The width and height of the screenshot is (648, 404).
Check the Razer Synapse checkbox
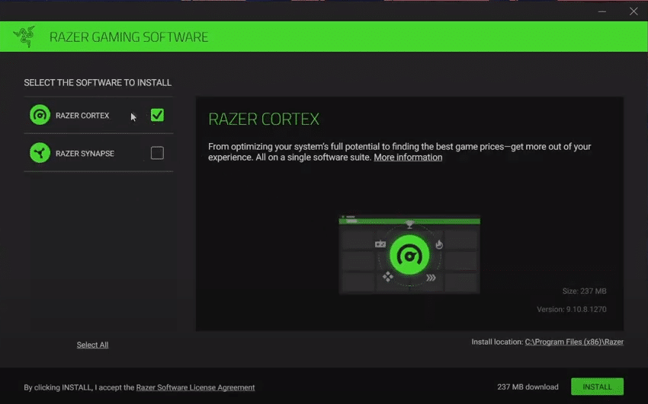pyautogui.click(x=157, y=153)
